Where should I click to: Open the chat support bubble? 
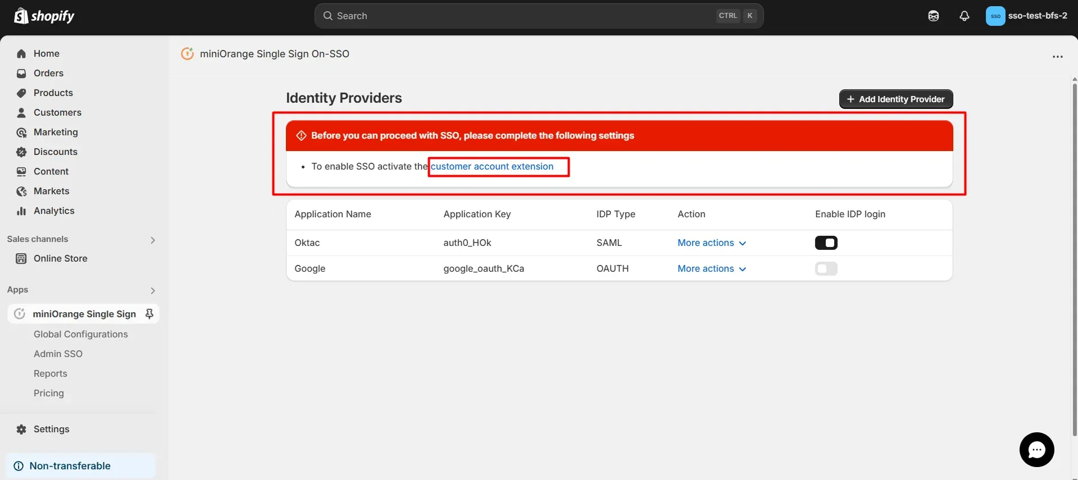tap(1037, 450)
